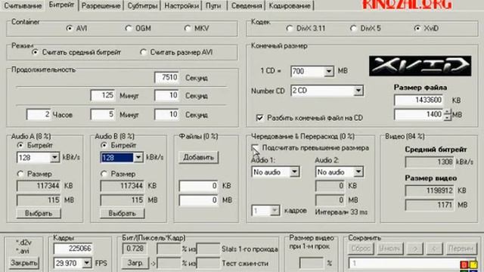Click the XviD logo image
Viewport: 484px width, 272px height.
coord(420,66)
